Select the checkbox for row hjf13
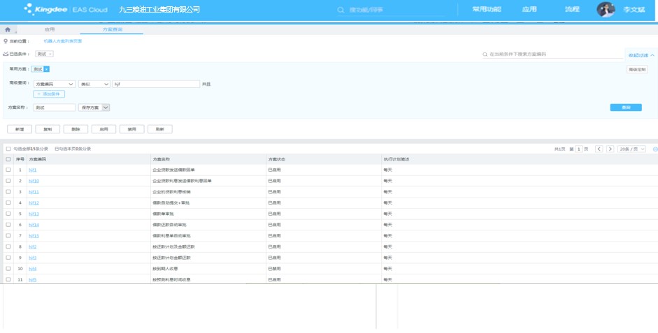 pyautogui.click(x=8, y=214)
